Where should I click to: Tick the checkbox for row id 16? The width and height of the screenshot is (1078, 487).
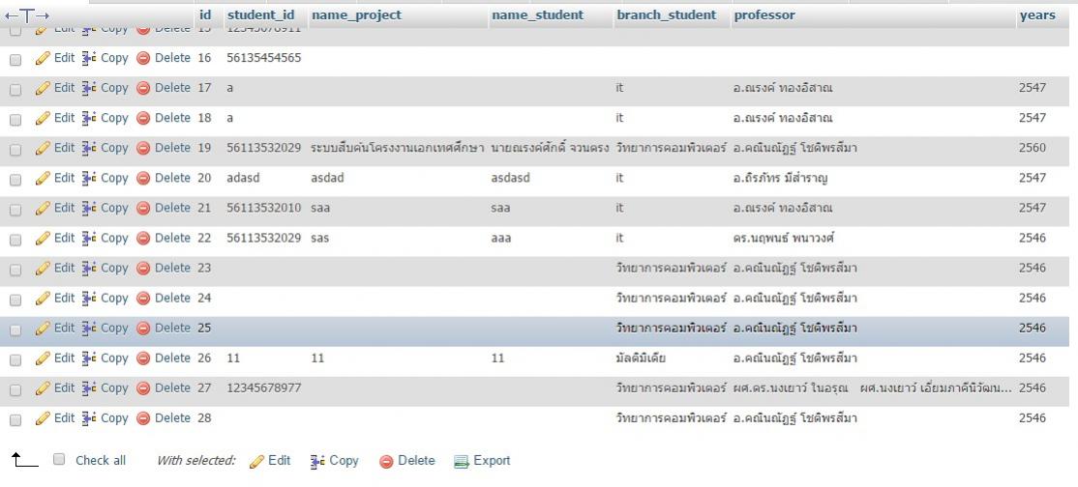pyautogui.click(x=15, y=60)
